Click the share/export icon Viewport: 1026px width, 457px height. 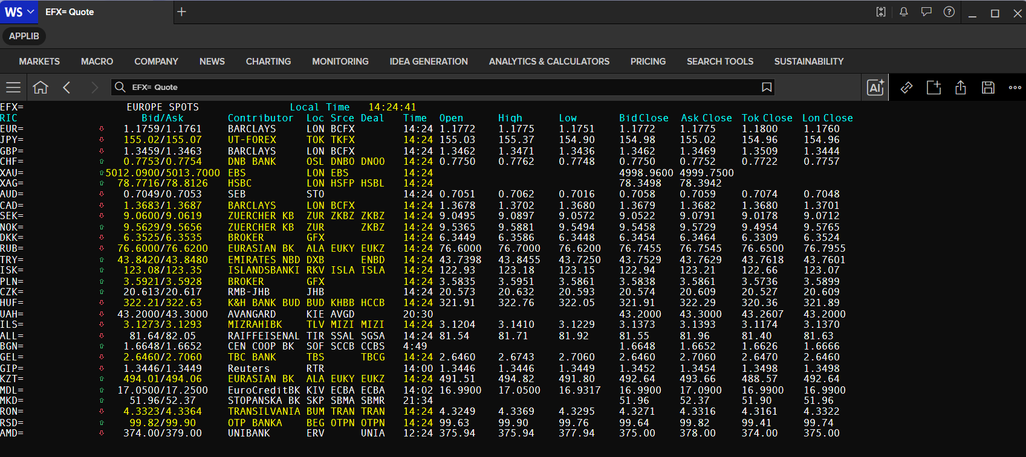click(961, 88)
